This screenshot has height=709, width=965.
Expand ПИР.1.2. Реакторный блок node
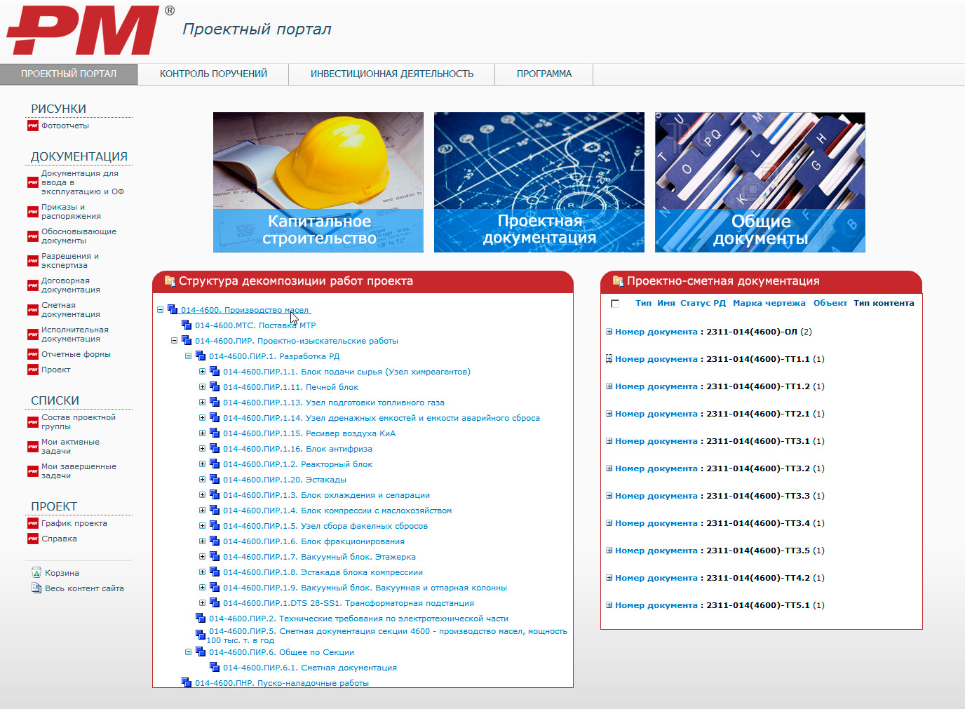(202, 464)
